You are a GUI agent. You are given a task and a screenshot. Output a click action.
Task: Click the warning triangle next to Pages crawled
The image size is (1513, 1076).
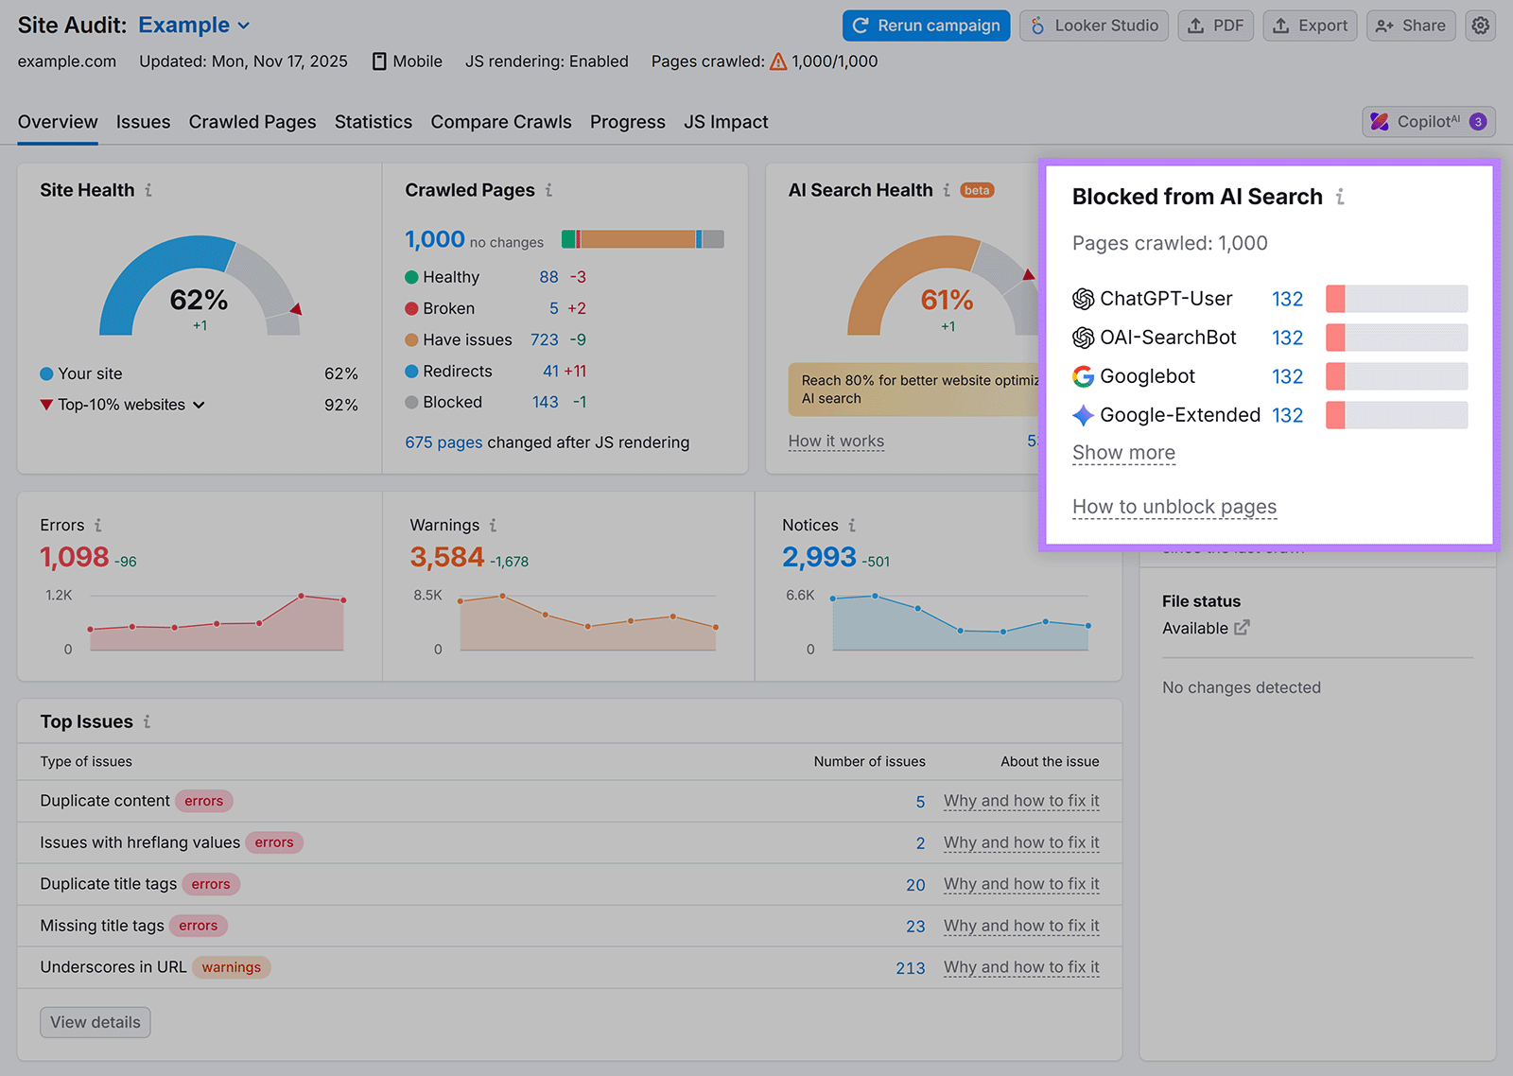point(777,61)
